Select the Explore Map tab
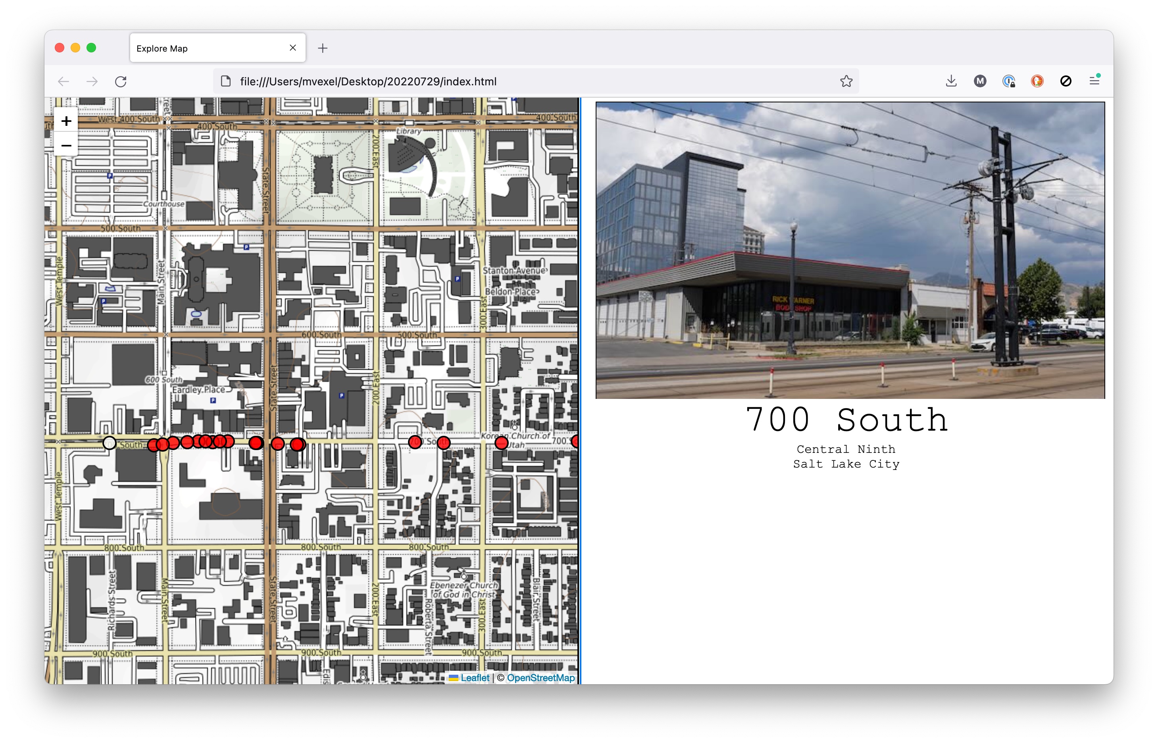1158x743 pixels. click(217, 48)
